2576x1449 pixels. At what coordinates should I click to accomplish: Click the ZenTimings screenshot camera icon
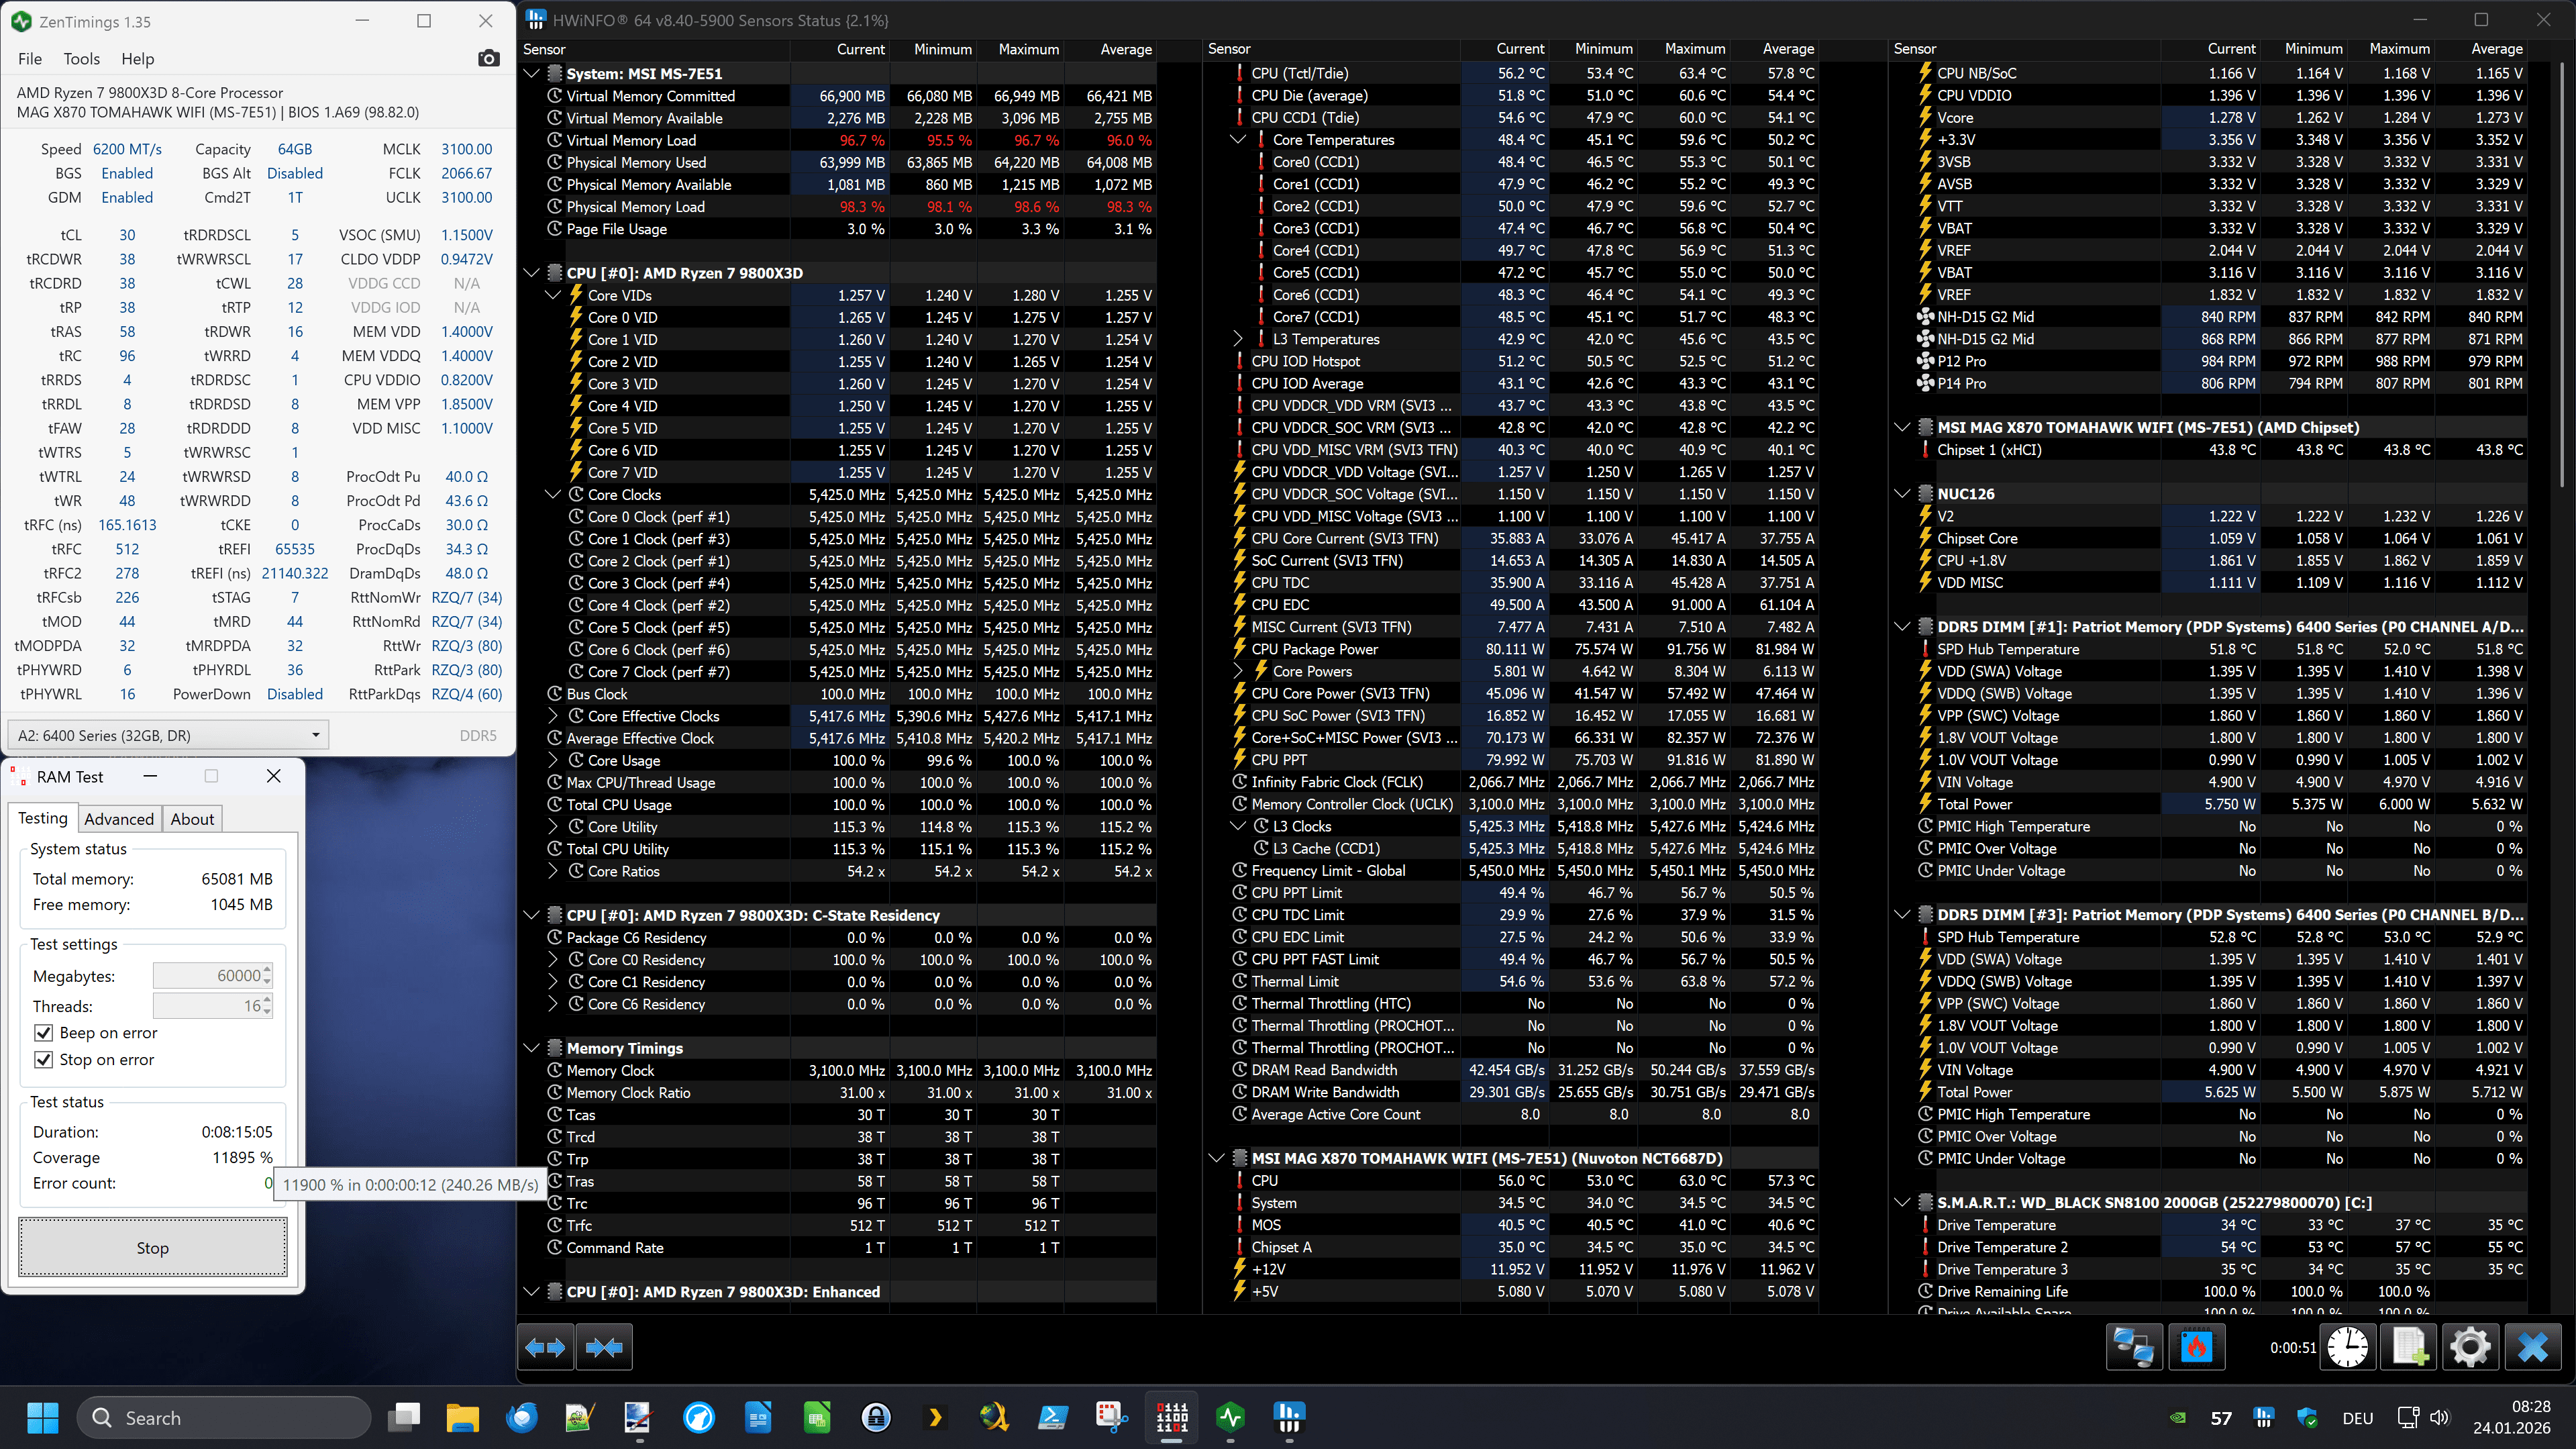point(488,59)
